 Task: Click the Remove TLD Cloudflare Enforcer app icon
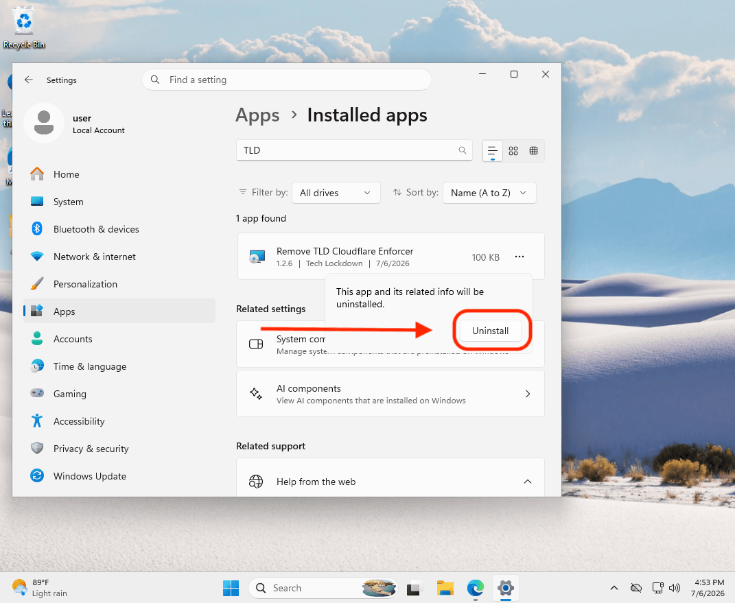(x=257, y=257)
